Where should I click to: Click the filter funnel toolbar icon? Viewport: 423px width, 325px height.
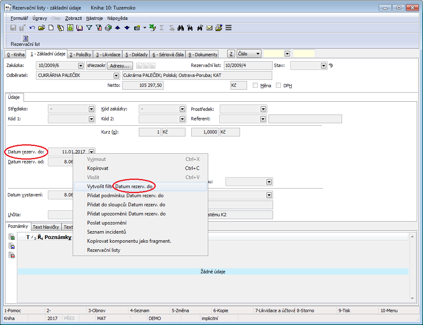pos(89,28)
